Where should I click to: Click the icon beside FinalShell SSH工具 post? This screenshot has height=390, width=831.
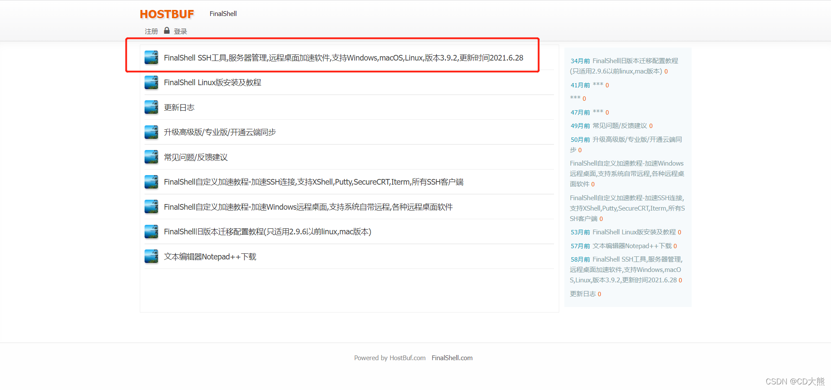coord(151,58)
